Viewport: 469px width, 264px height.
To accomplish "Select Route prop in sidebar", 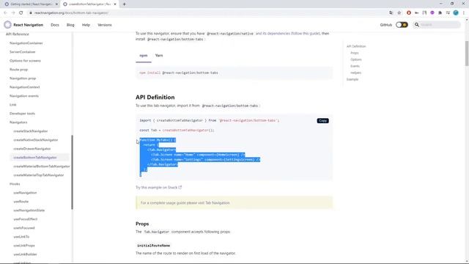I will click(18, 70).
